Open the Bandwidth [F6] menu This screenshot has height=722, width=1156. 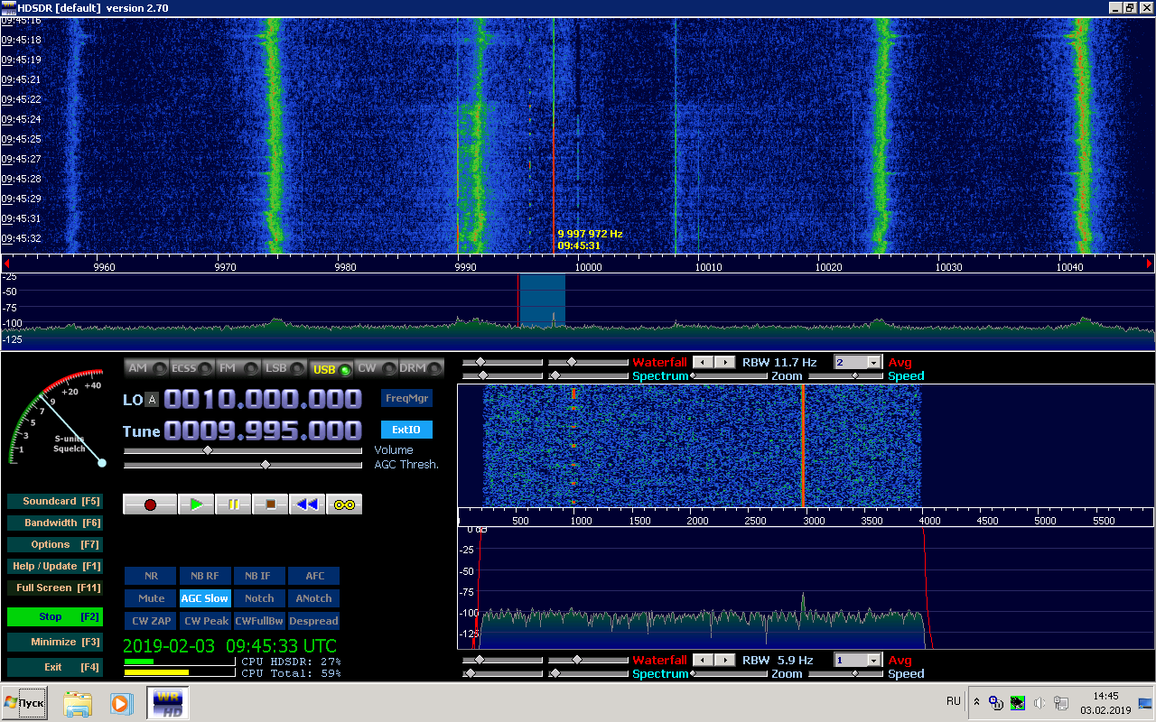(x=54, y=523)
